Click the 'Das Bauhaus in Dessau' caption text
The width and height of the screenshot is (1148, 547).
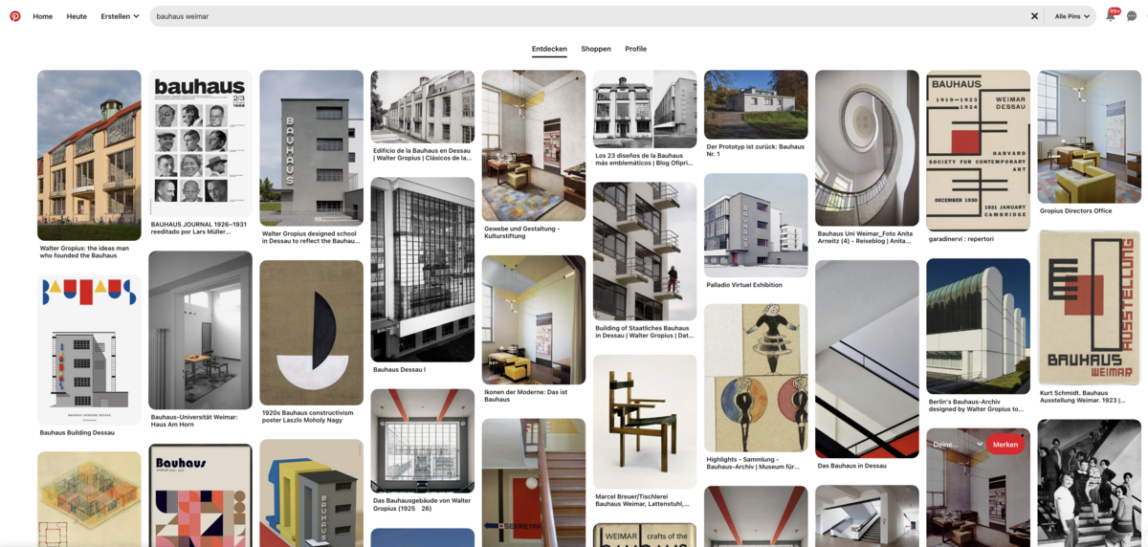coord(851,466)
